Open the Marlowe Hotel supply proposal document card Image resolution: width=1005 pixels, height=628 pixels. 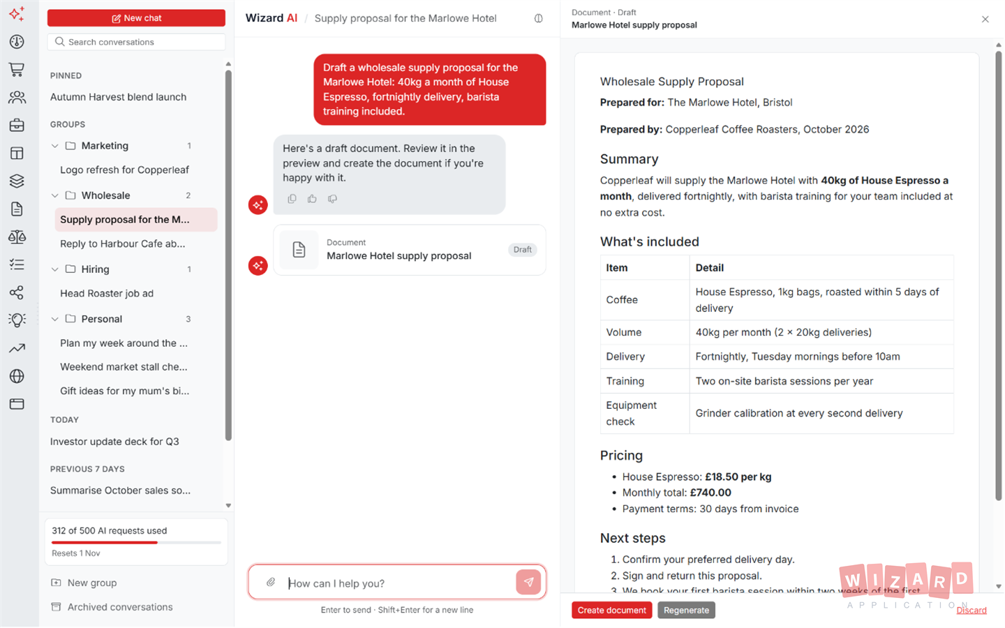tap(410, 250)
